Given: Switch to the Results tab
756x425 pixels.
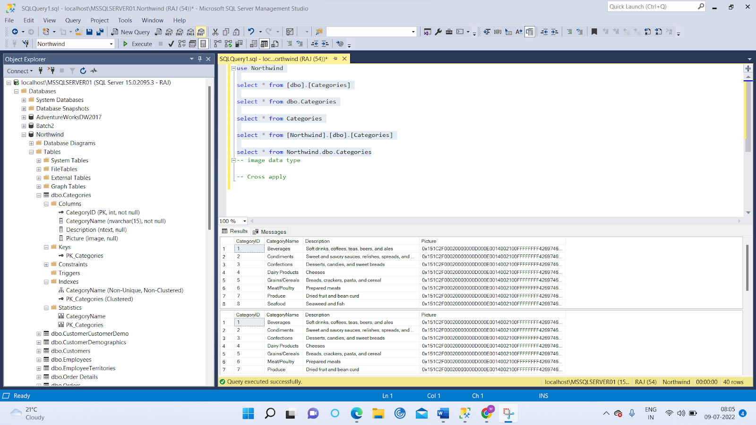Looking at the screenshot, I should click(234, 231).
